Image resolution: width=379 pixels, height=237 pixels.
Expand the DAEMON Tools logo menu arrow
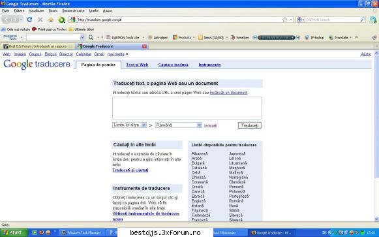point(22,37)
